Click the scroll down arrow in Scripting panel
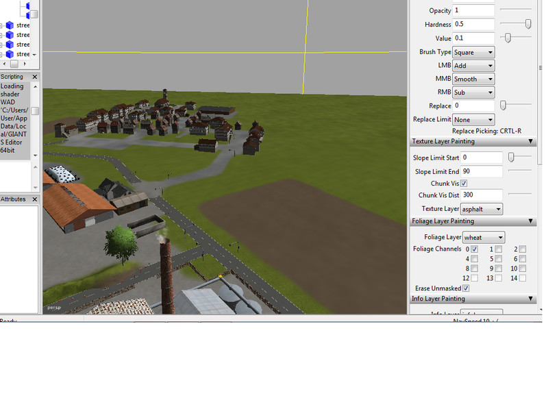Screen dimensions: 548x411 click(35, 156)
